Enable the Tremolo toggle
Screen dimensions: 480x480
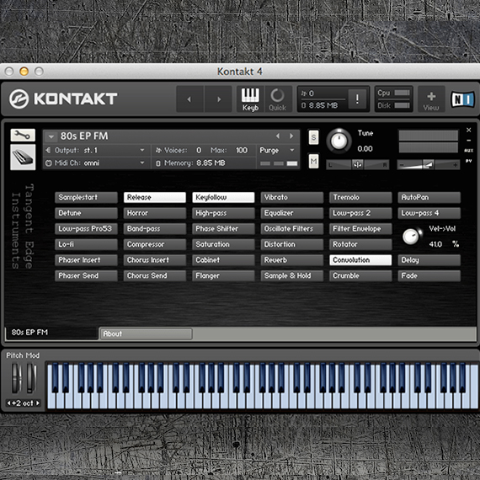click(x=360, y=197)
